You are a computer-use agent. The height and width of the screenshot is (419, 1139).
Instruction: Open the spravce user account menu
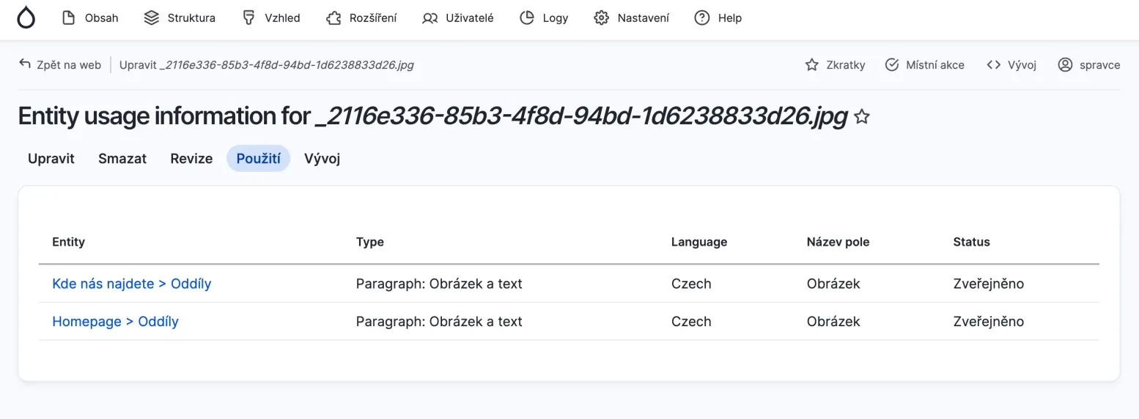pos(1088,64)
